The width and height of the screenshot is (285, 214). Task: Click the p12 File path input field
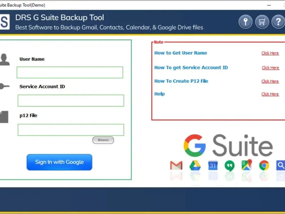click(x=71, y=130)
